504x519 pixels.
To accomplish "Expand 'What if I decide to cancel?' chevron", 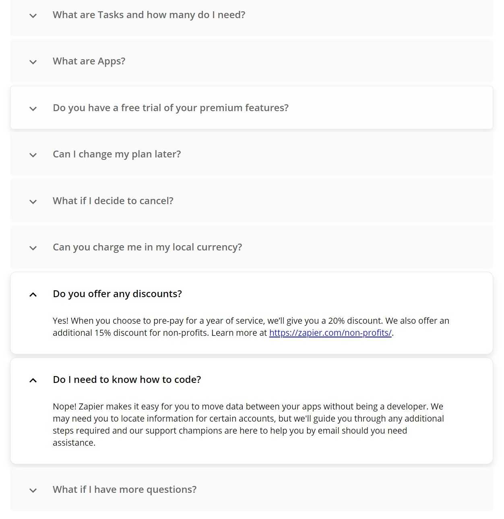I will [33, 202].
